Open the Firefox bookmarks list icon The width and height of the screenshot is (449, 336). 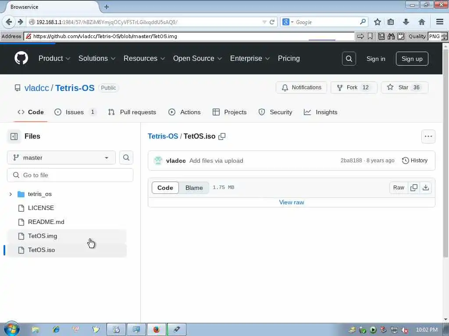coord(391,22)
